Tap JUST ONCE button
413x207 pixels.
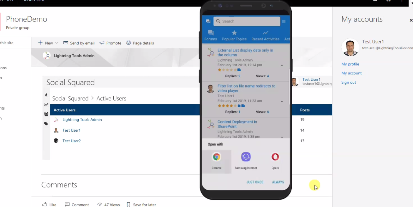(255, 182)
